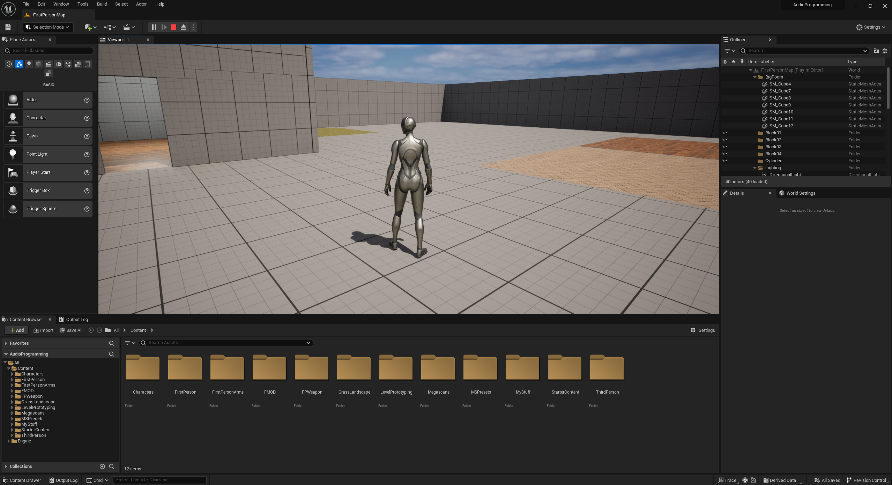Click the Import button in the Content Browser
The height and width of the screenshot is (485, 892).
[44, 330]
